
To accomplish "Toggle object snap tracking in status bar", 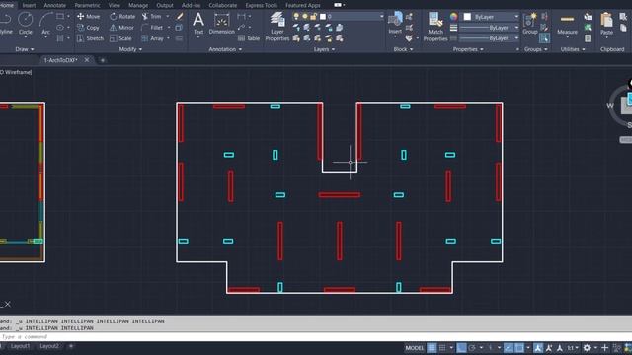I will [x=509, y=348].
